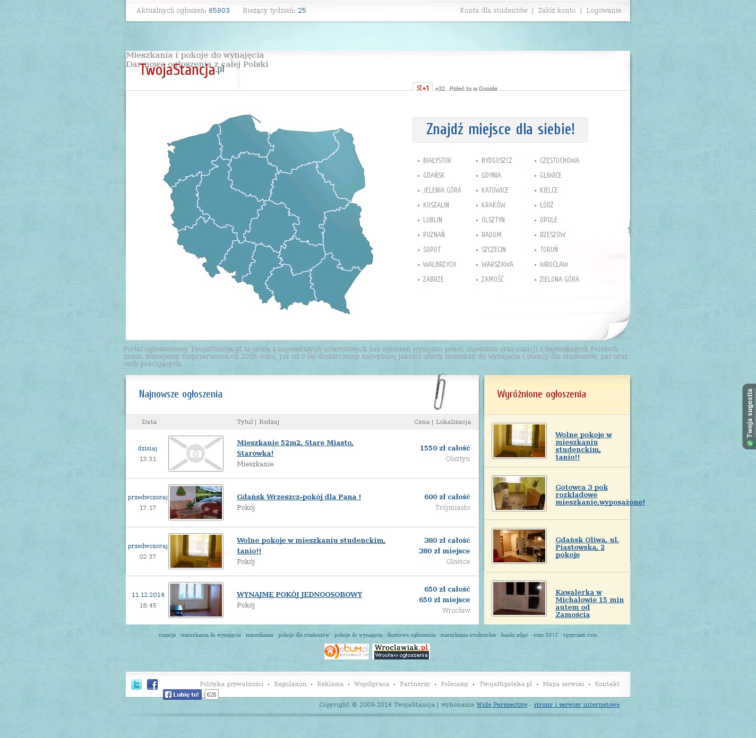Go to 'Logowanie' in top menu
756x738 pixels.
(x=603, y=11)
